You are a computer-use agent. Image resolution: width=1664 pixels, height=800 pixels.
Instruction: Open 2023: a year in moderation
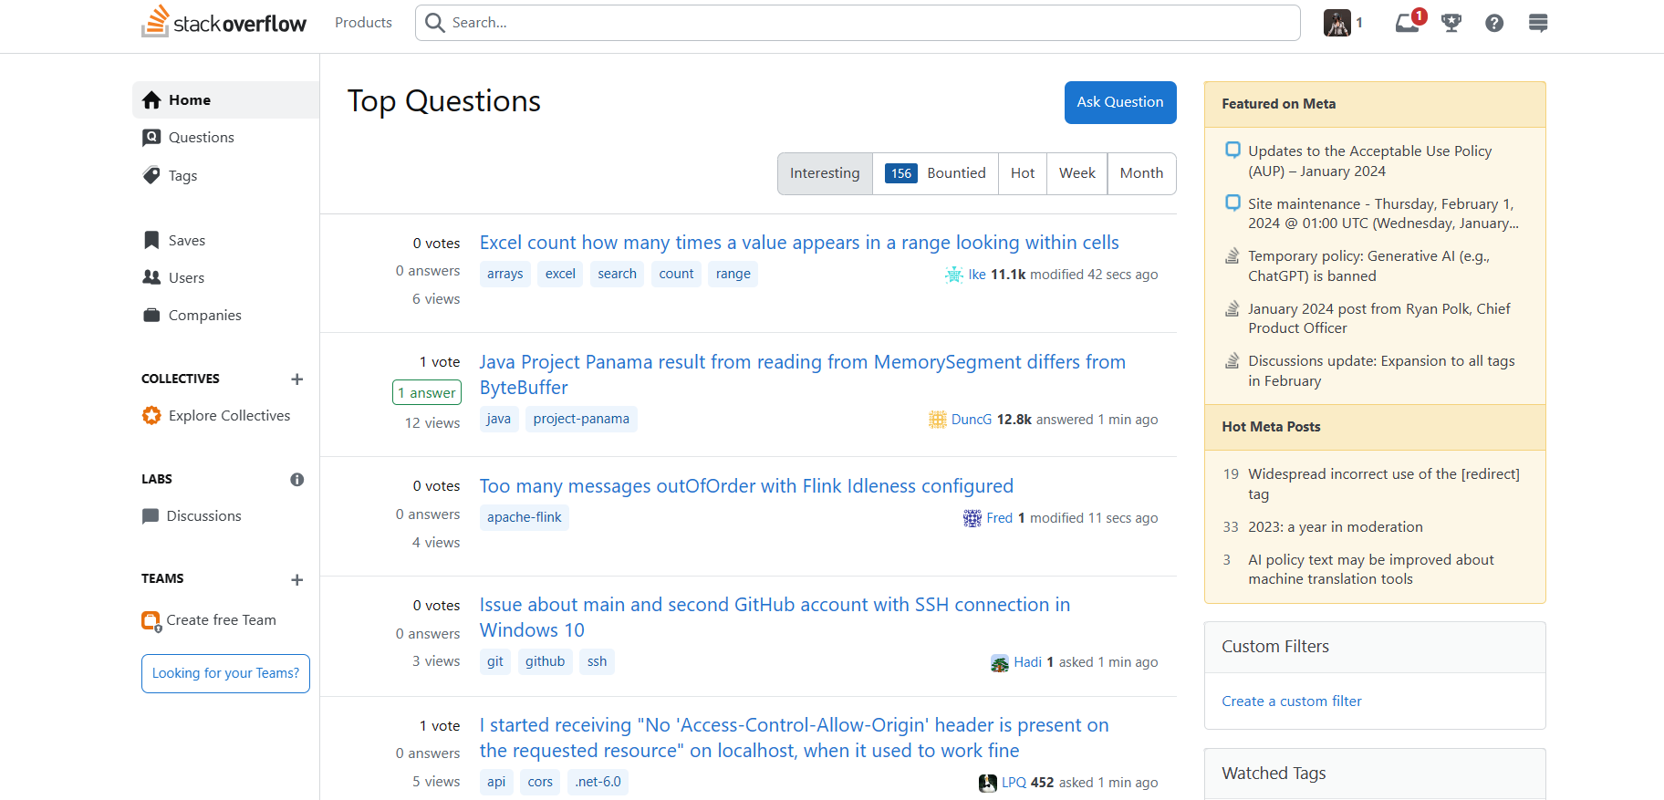(1336, 527)
